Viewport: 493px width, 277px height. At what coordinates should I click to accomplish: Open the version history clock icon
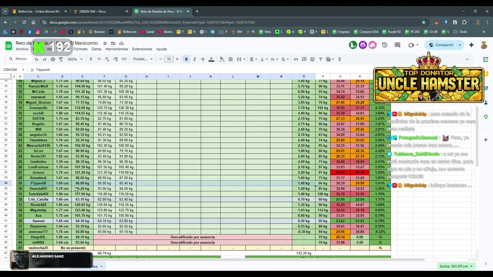[384, 45]
